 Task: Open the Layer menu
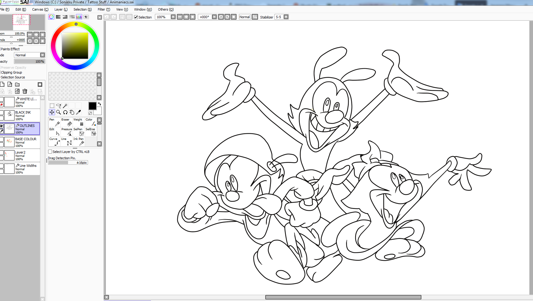tap(61, 9)
